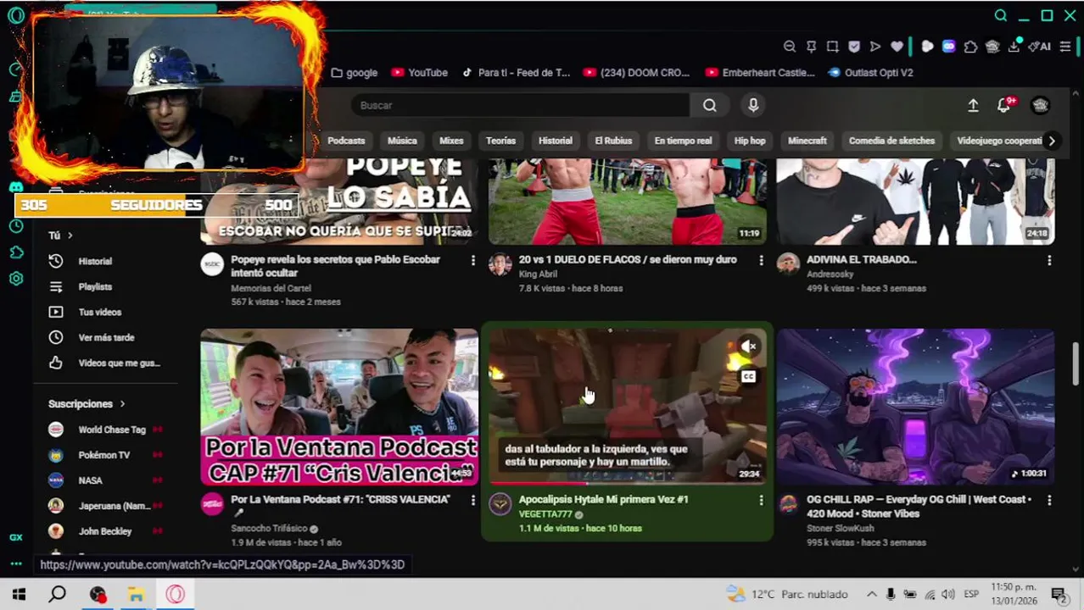Select the Podcasts category chip
Viewport: 1084px width, 610px height.
tap(346, 141)
